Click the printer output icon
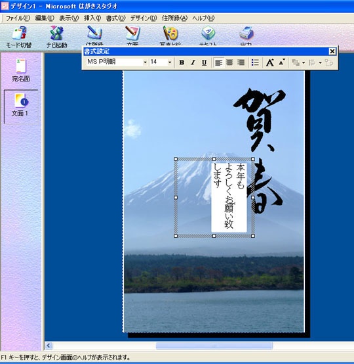 coord(246,34)
